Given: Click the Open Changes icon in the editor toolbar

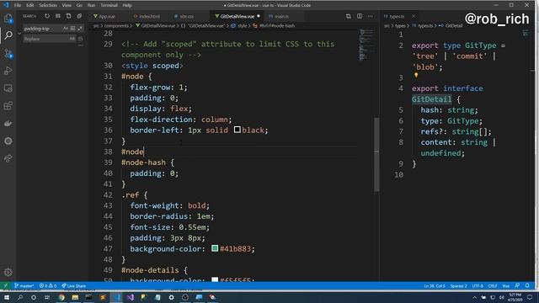Looking at the screenshot, I should coord(348,16).
